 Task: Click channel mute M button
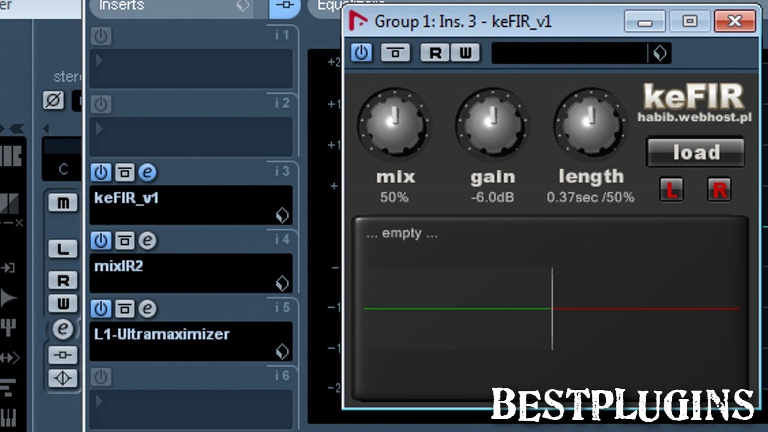pyautogui.click(x=63, y=203)
